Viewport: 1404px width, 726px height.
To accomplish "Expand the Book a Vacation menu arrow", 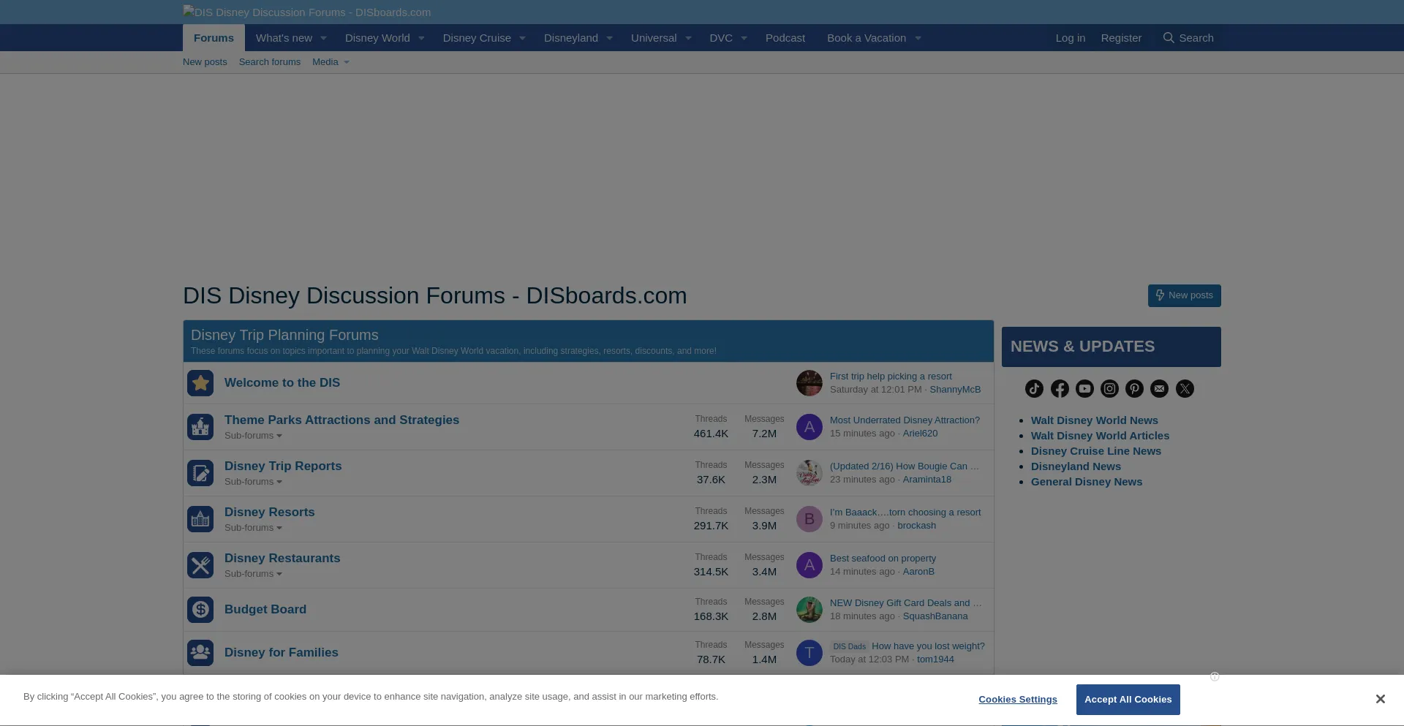I will pos(918,38).
